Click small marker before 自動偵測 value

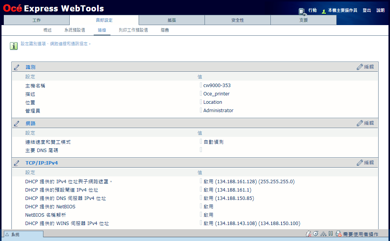point(201,141)
